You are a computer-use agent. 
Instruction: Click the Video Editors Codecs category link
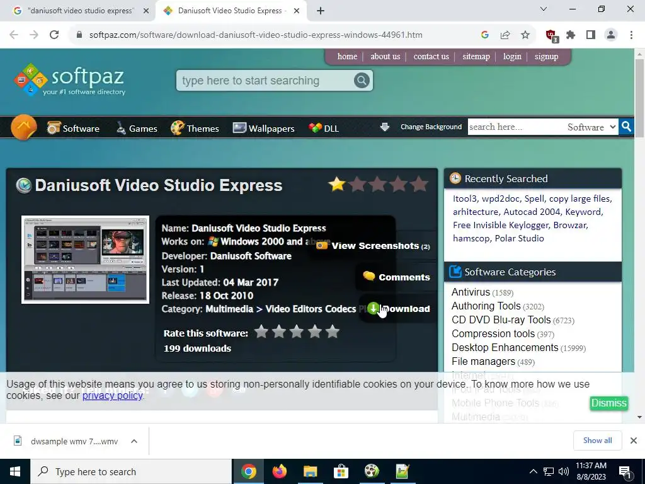click(x=311, y=309)
